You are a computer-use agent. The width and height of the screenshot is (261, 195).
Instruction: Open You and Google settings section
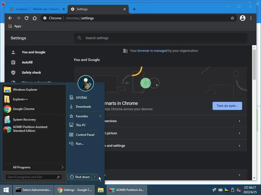(x=33, y=52)
